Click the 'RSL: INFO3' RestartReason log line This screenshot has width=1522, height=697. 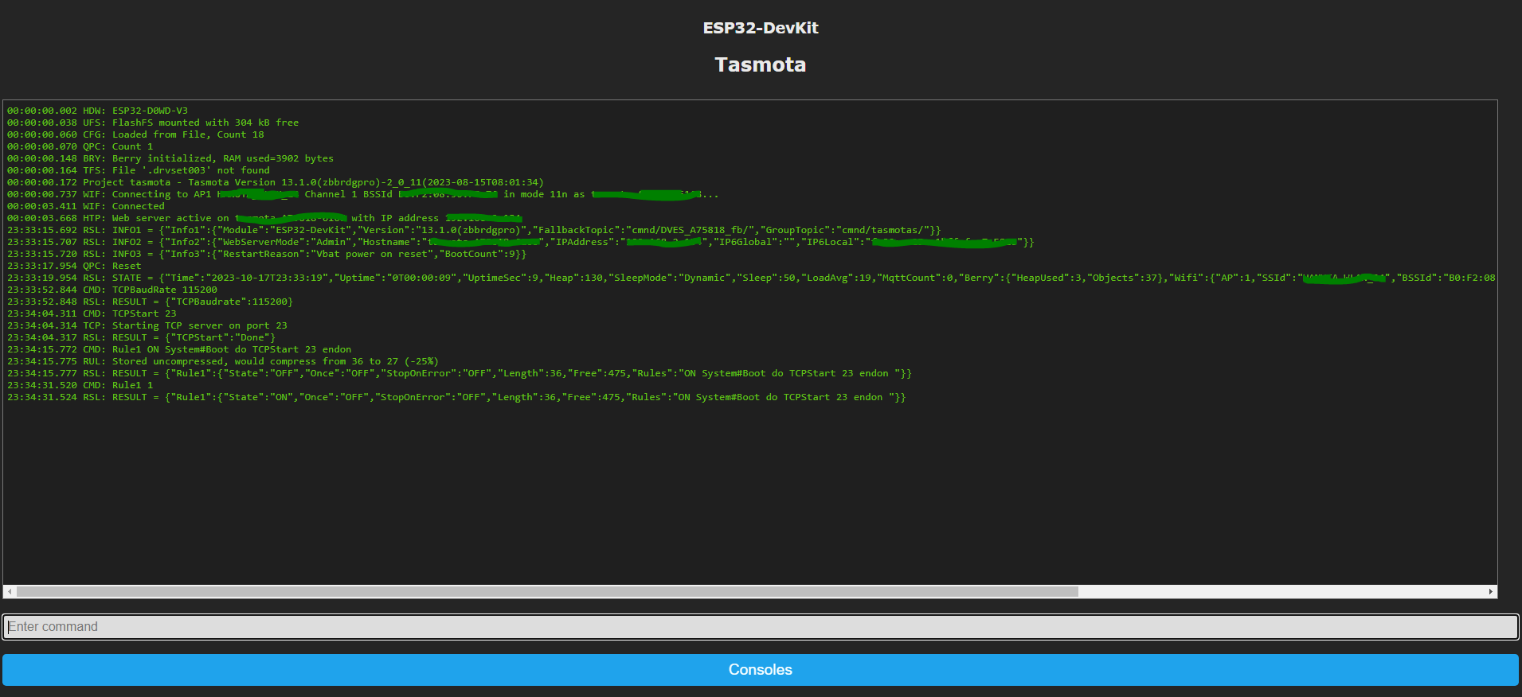coord(267,254)
